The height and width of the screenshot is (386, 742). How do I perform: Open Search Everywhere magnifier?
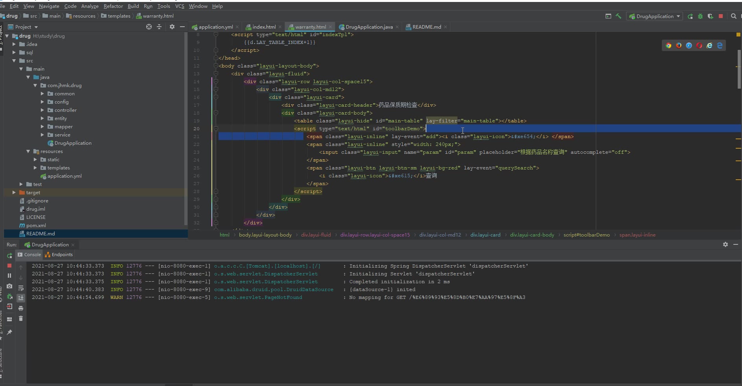point(733,16)
